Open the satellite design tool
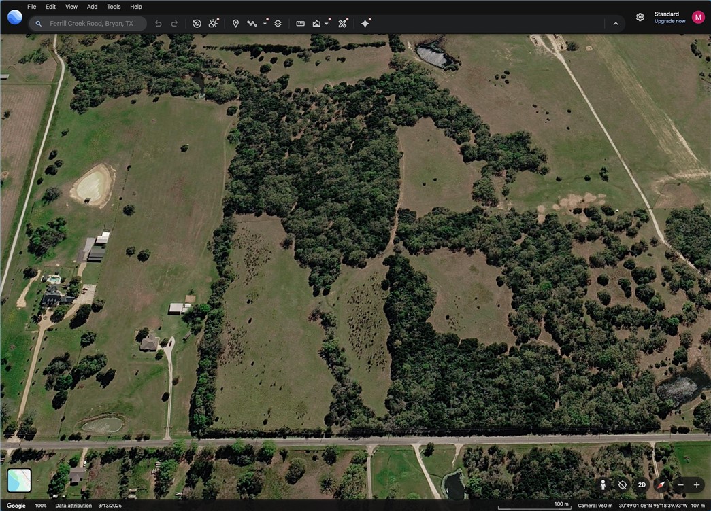Viewport: 711px width, 511px height. [x=343, y=23]
